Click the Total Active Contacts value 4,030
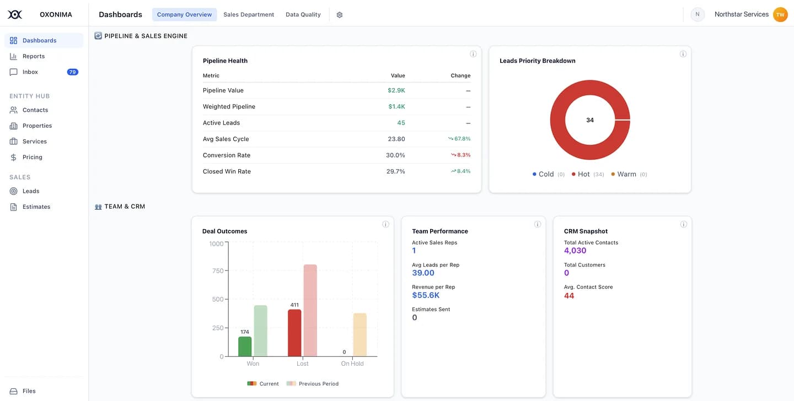Image resolution: width=794 pixels, height=401 pixels. [x=575, y=251]
